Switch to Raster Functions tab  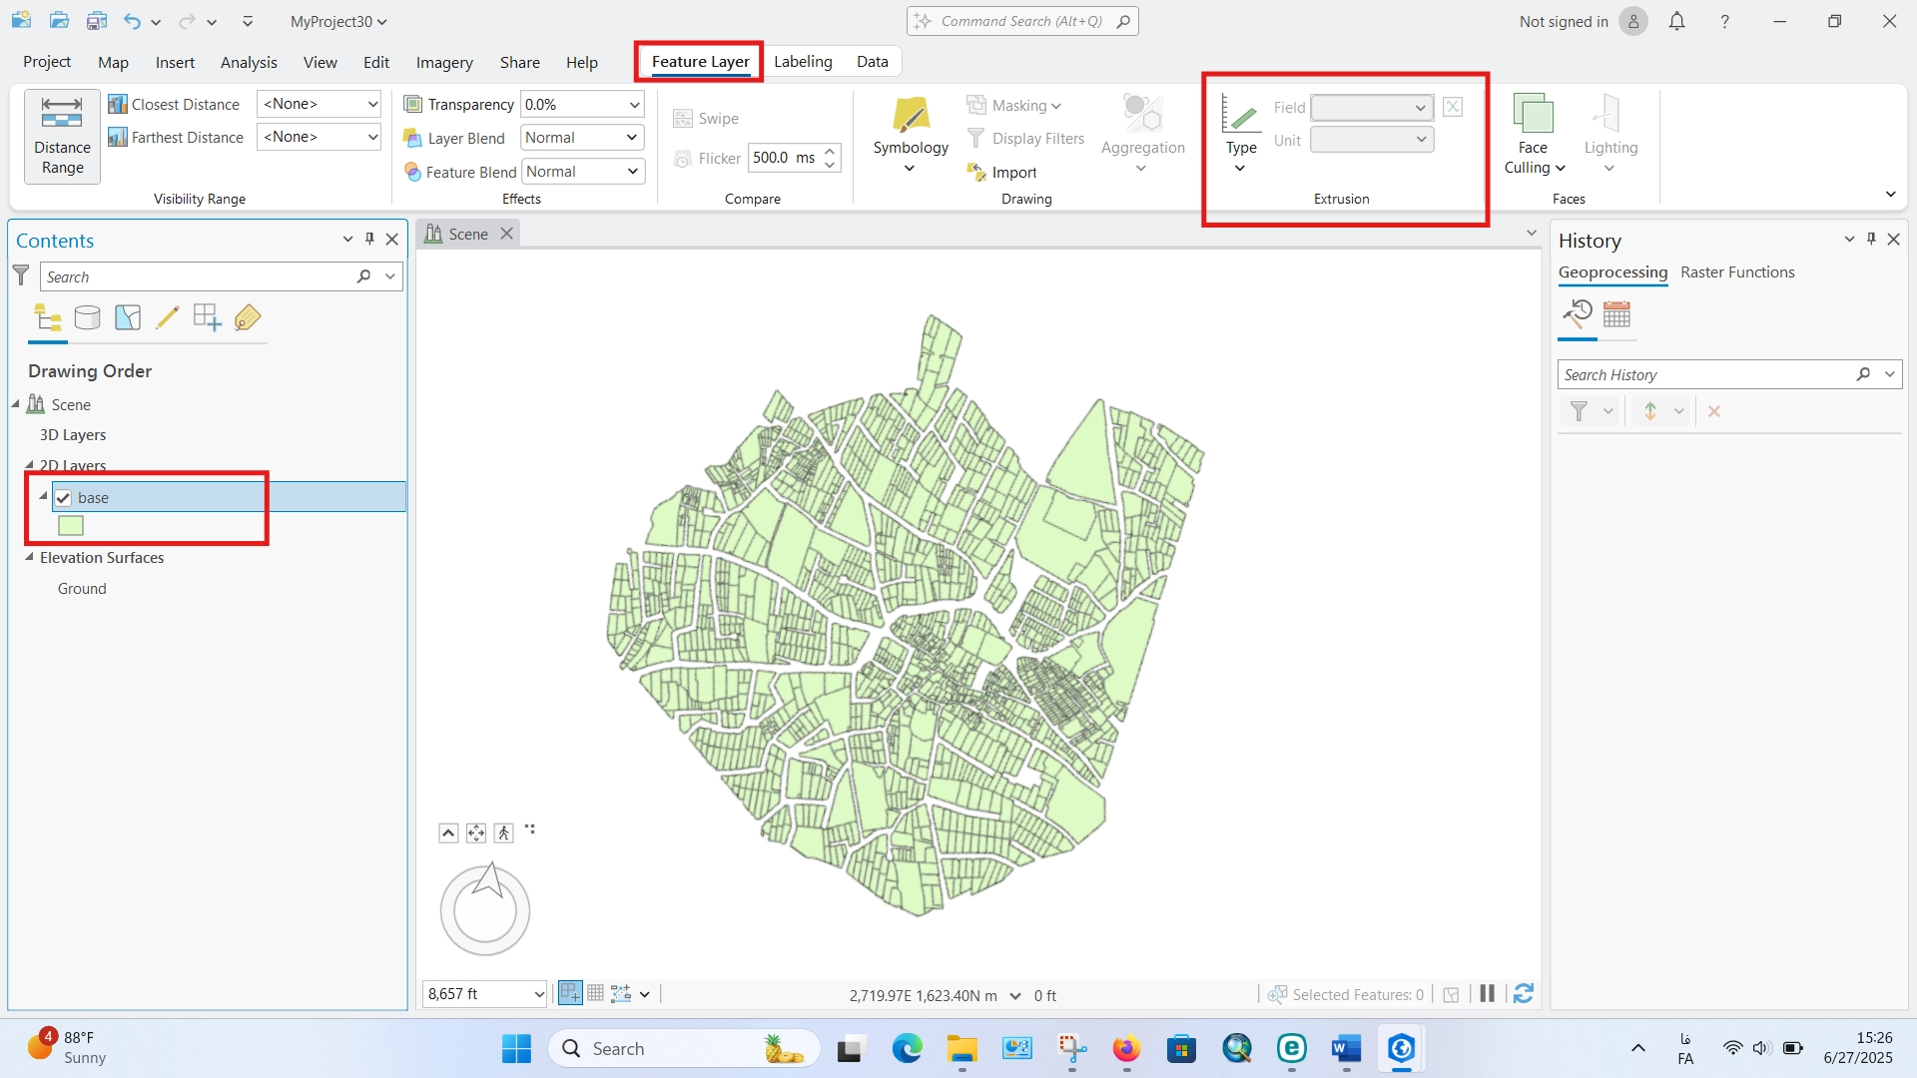pyautogui.click(x=1737, y=272)
